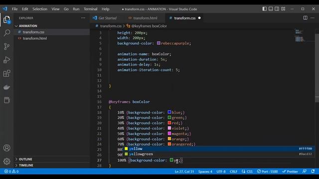Screen dimensions: 319x179
Task: Open Explorer Views and More Actions ellipsis
Action: [83, 18]
